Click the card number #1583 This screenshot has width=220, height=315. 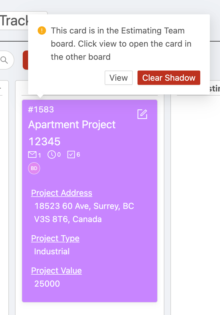tap(41, 109)
